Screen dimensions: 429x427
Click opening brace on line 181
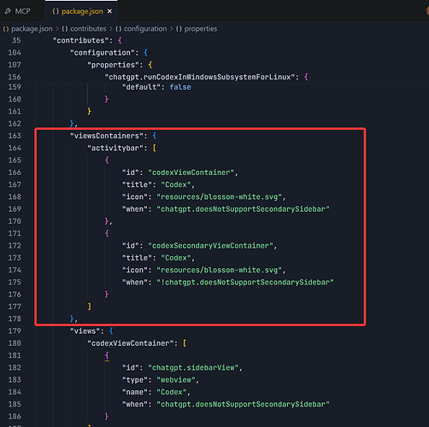(107, 355)
